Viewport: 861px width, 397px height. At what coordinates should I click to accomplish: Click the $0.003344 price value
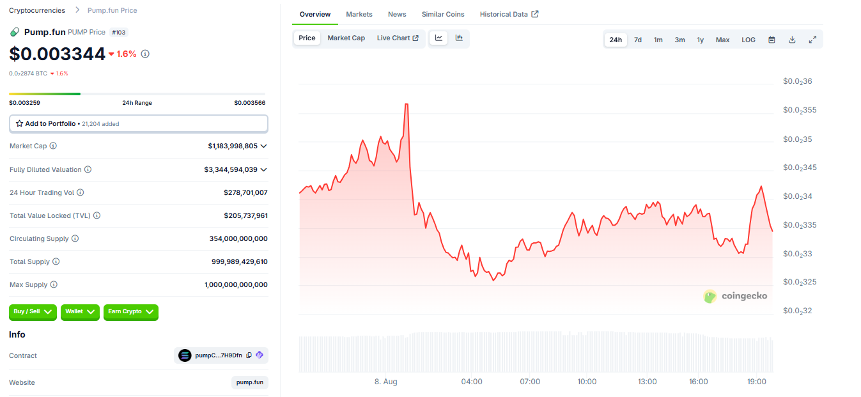tap(57, 54)
